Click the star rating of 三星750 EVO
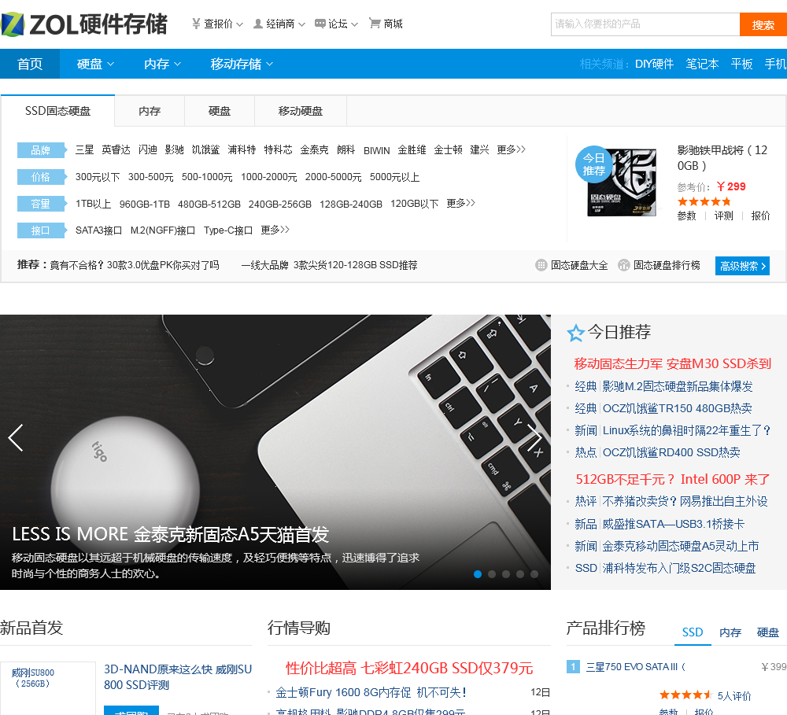The width and height of the screenshot is (787, 715). point(685,695)
